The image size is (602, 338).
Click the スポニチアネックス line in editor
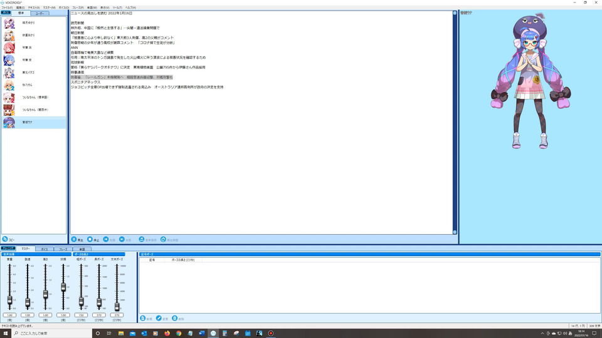click(x=86, y=82)
